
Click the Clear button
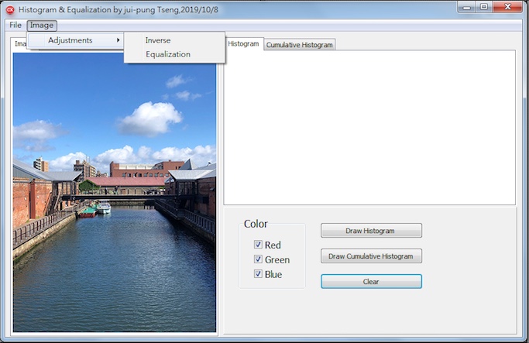371,282
